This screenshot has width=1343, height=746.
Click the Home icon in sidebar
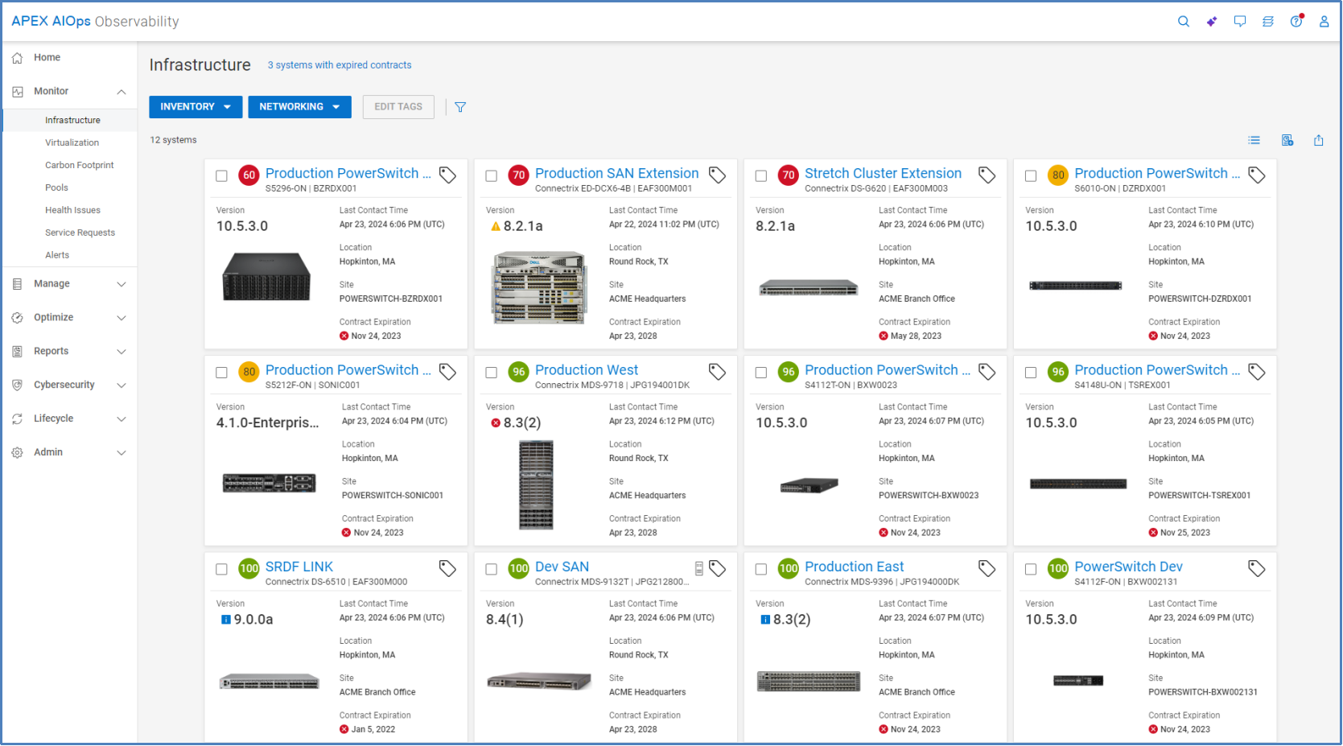pos(17,58)
